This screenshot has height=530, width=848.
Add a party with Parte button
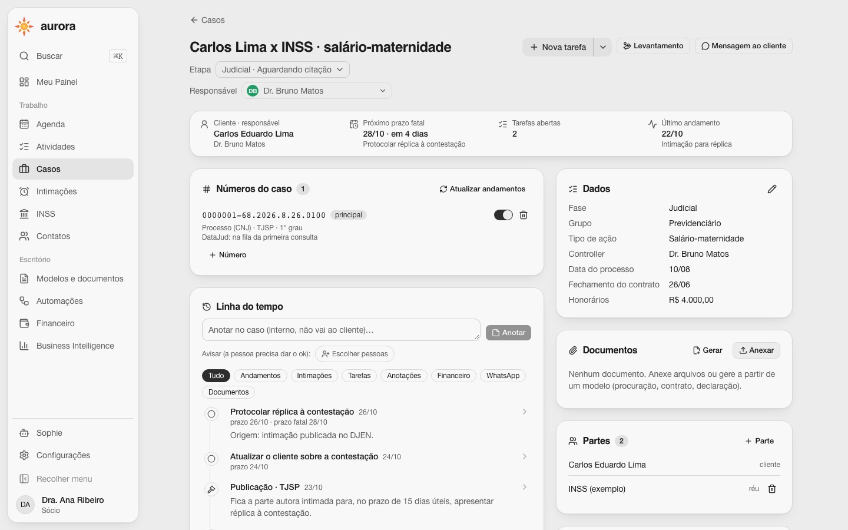coord(760,441)
